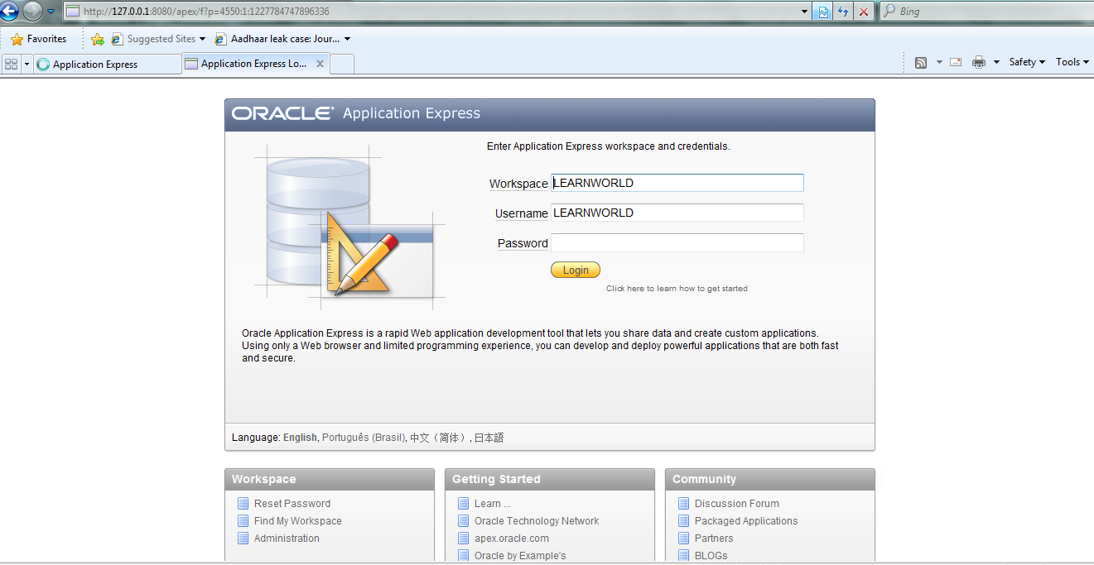
Task: Refresh the current page
Action: [x=844, y=11]
